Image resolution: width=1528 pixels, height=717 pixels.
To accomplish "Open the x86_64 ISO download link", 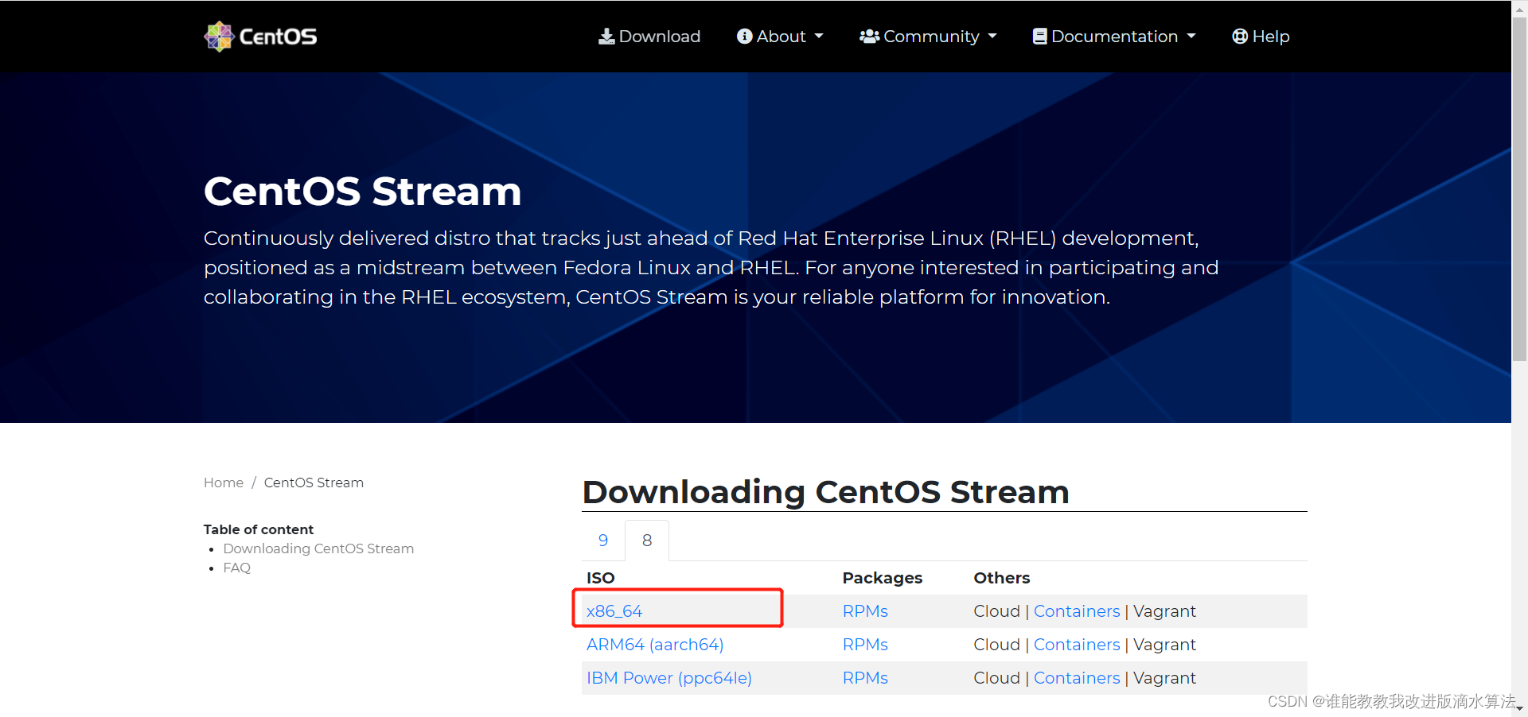I will click(x=614, y=610).
